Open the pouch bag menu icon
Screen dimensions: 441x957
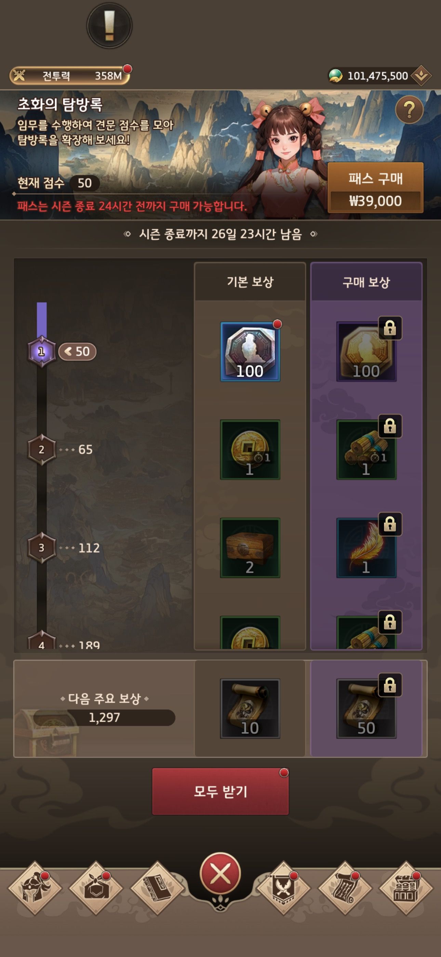(x=96, y=888)
